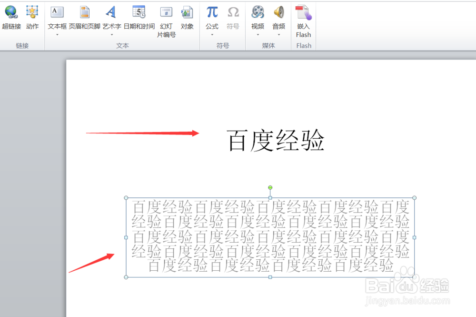Image resolution: width=476 pixels, height=317 pixels.
Task: Expand the 文本框 dropdown arrow
Action: pyautogui.click(x=57, y=35)
